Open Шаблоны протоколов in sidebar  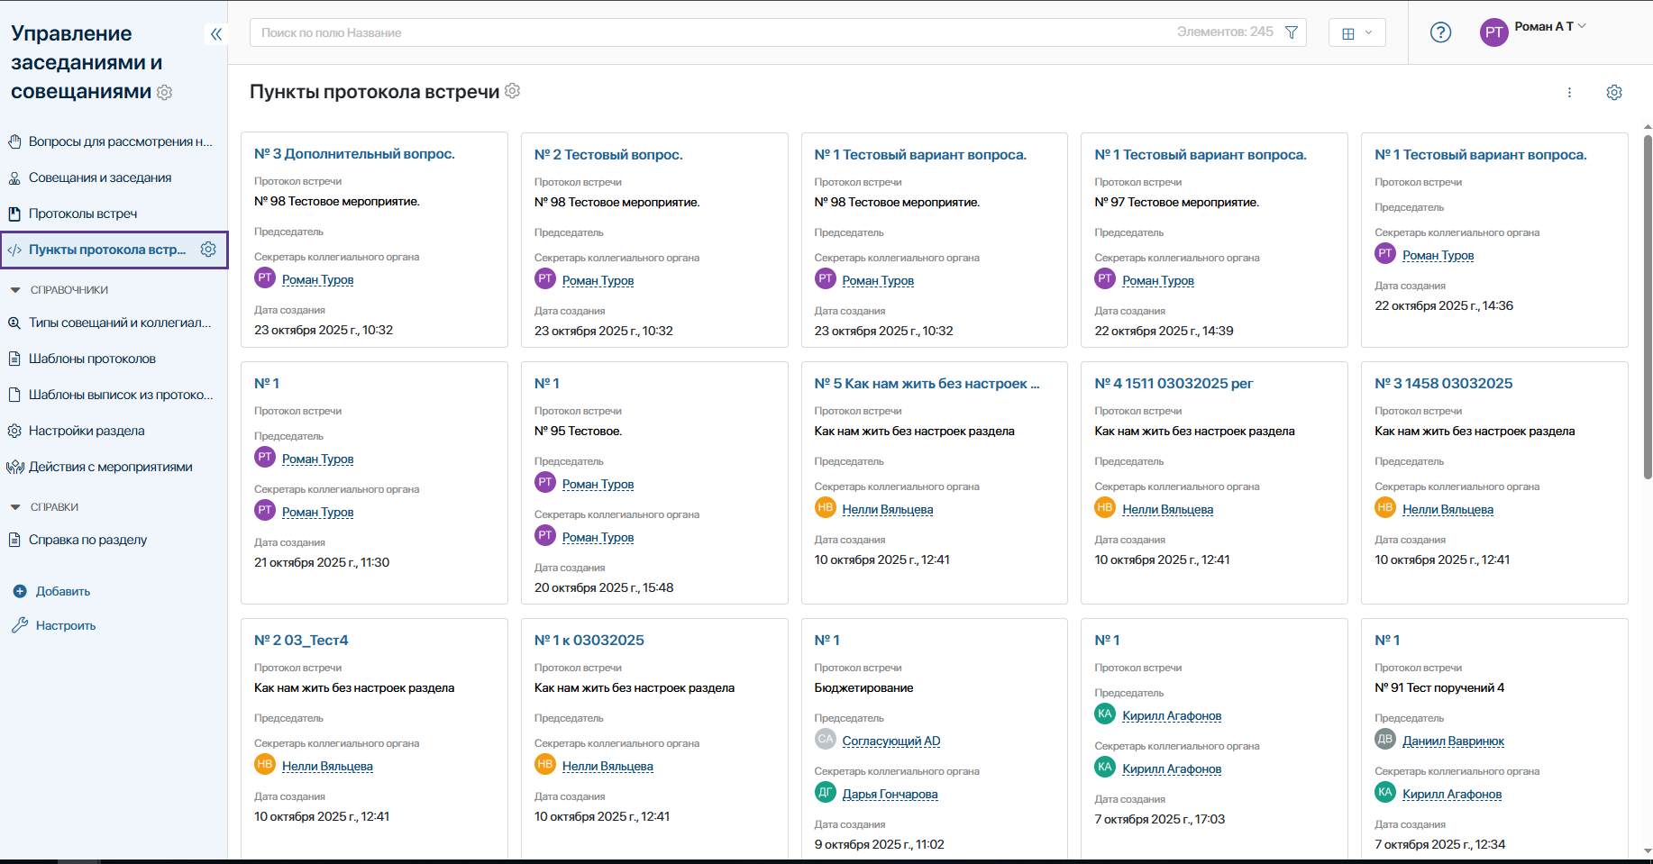pos(92,359)
